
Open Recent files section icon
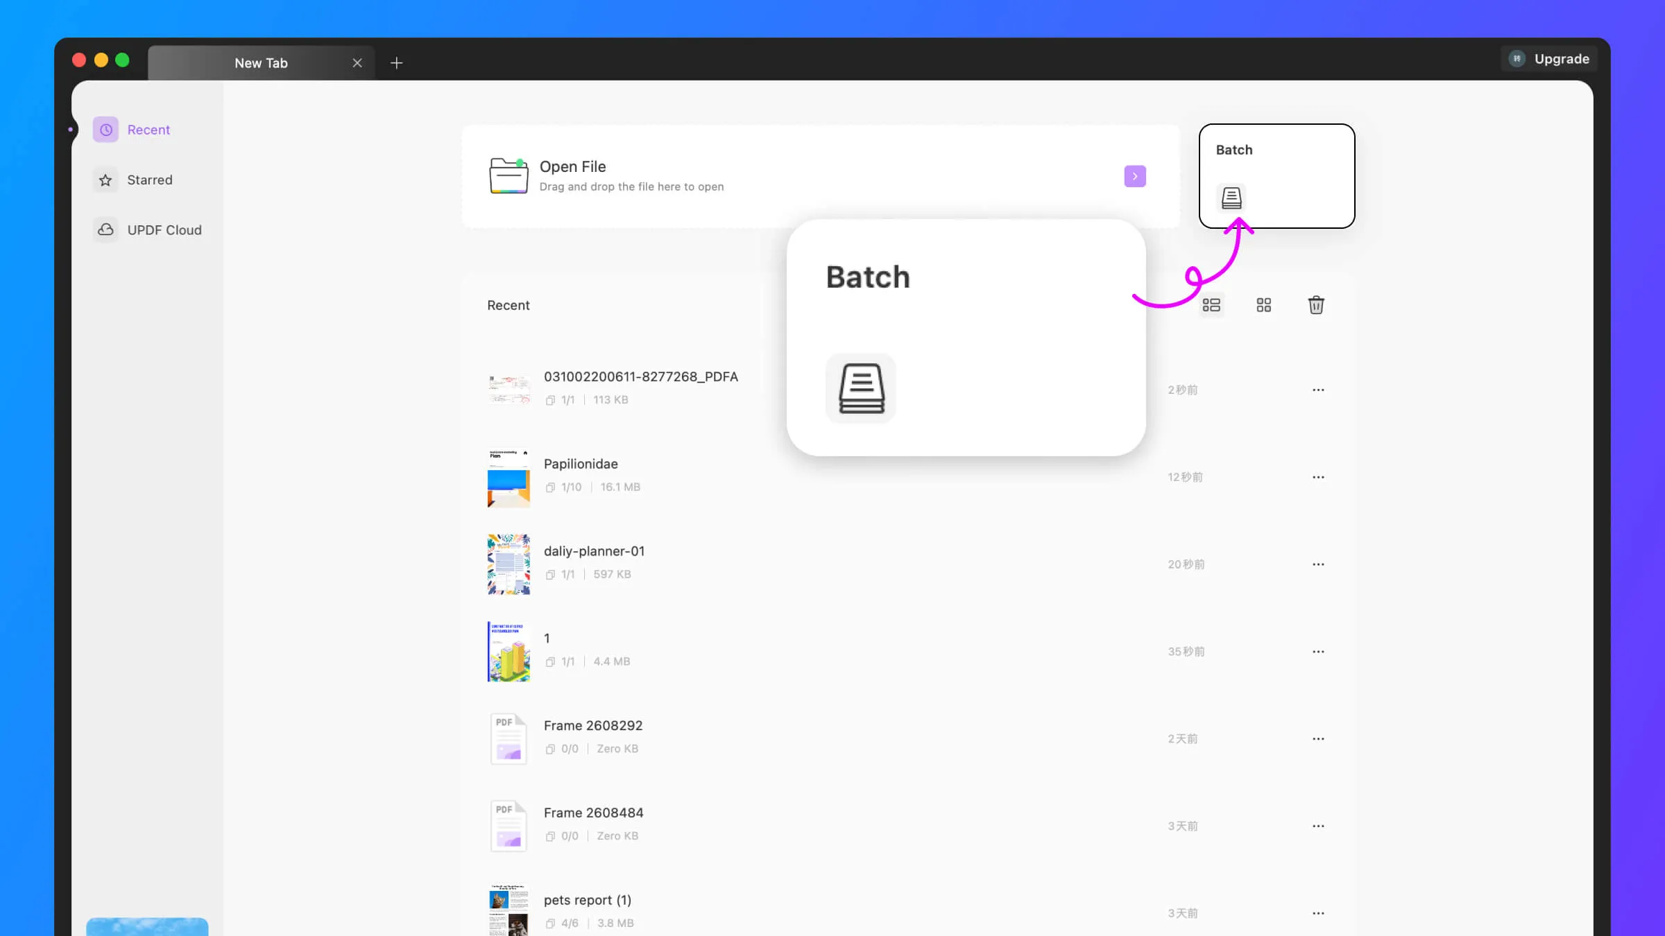coord(105,129)
